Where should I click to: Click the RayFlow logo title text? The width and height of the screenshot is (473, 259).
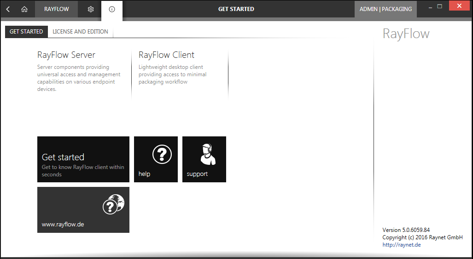(406, 34)
